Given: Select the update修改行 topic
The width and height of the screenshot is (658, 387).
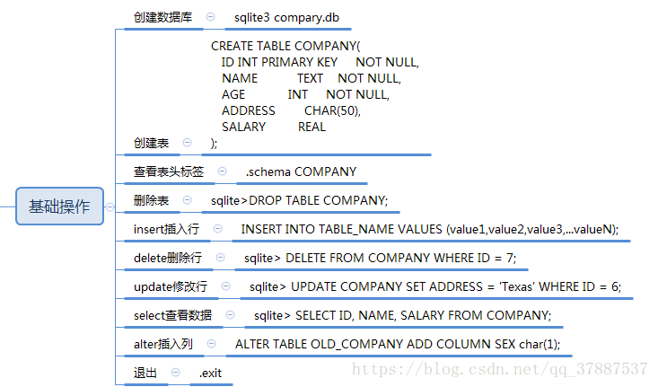Looking at the screenshot, I should (x=171, y=286).
